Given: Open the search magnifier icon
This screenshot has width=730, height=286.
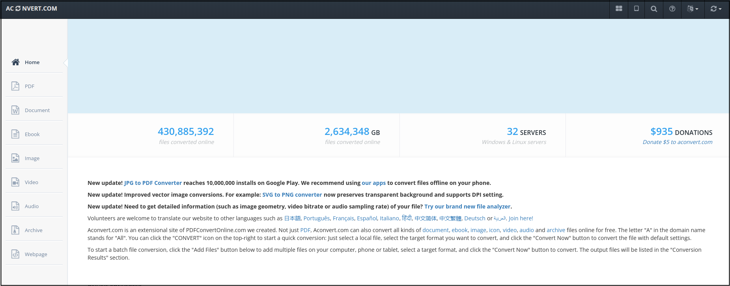Looking at the screenshot, I should (x=654, y=9).
